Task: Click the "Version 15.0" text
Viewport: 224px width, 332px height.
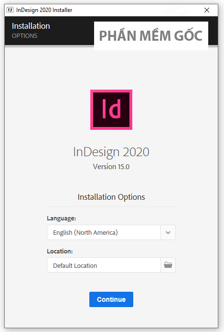Action: point(111,167)
